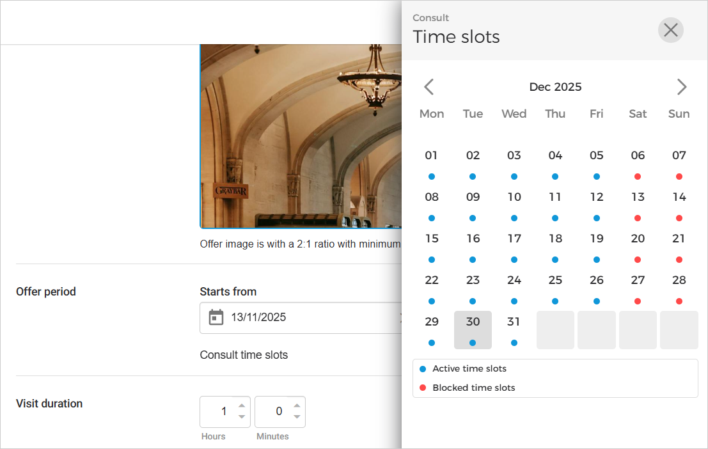The image size is (708, 449).
Task: Decrease Hours value with down arrow
Action: pyautogui.click(x=242, y=417)
